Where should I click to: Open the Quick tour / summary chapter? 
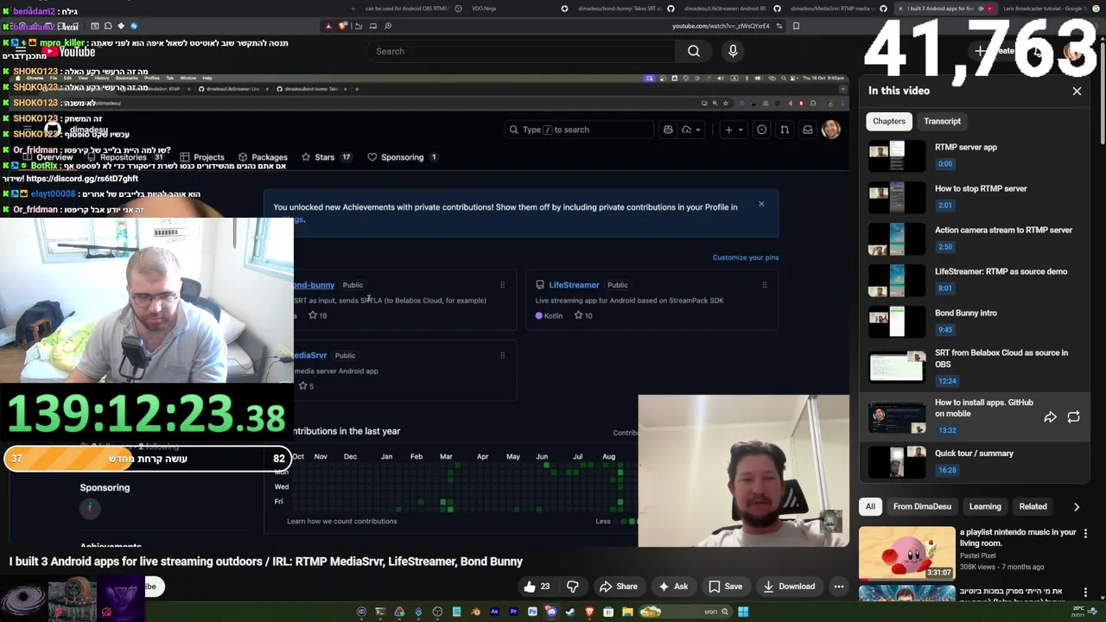(974, 461)
